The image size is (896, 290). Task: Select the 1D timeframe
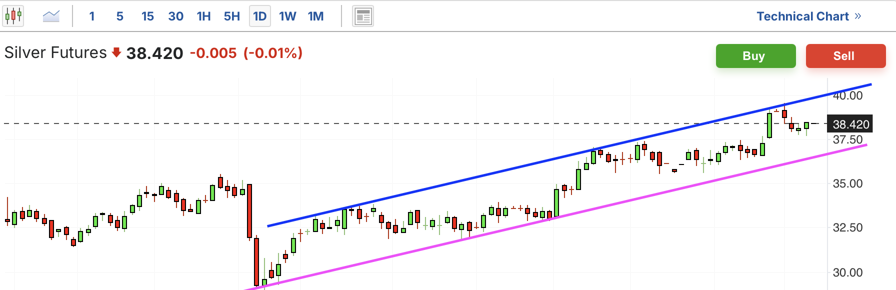tap(260, 16)
